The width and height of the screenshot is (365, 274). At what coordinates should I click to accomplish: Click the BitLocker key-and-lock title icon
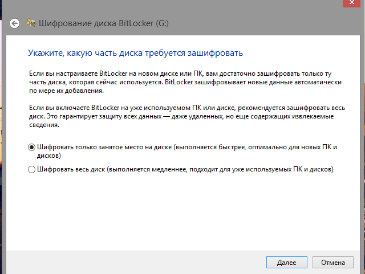tap(31, 23)
